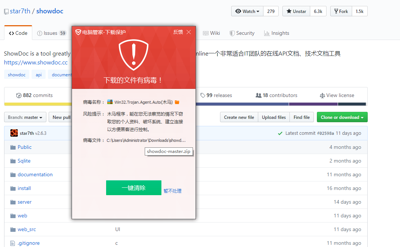Open the Insights tab
400x247 pixels.
[276, 33]
